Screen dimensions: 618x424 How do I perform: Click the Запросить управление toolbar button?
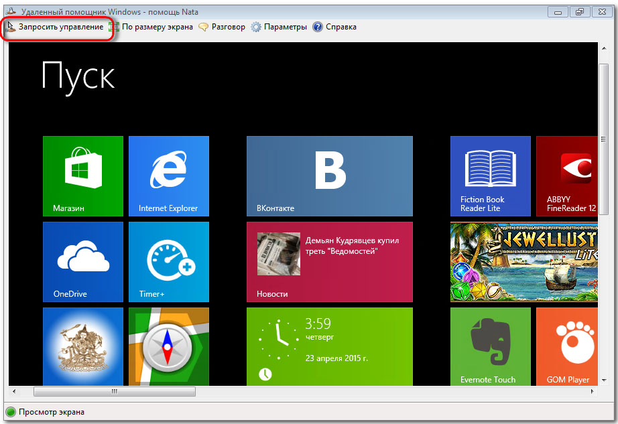(55, 27)
